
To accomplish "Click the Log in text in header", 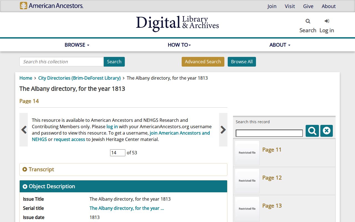I will [327, 30].
